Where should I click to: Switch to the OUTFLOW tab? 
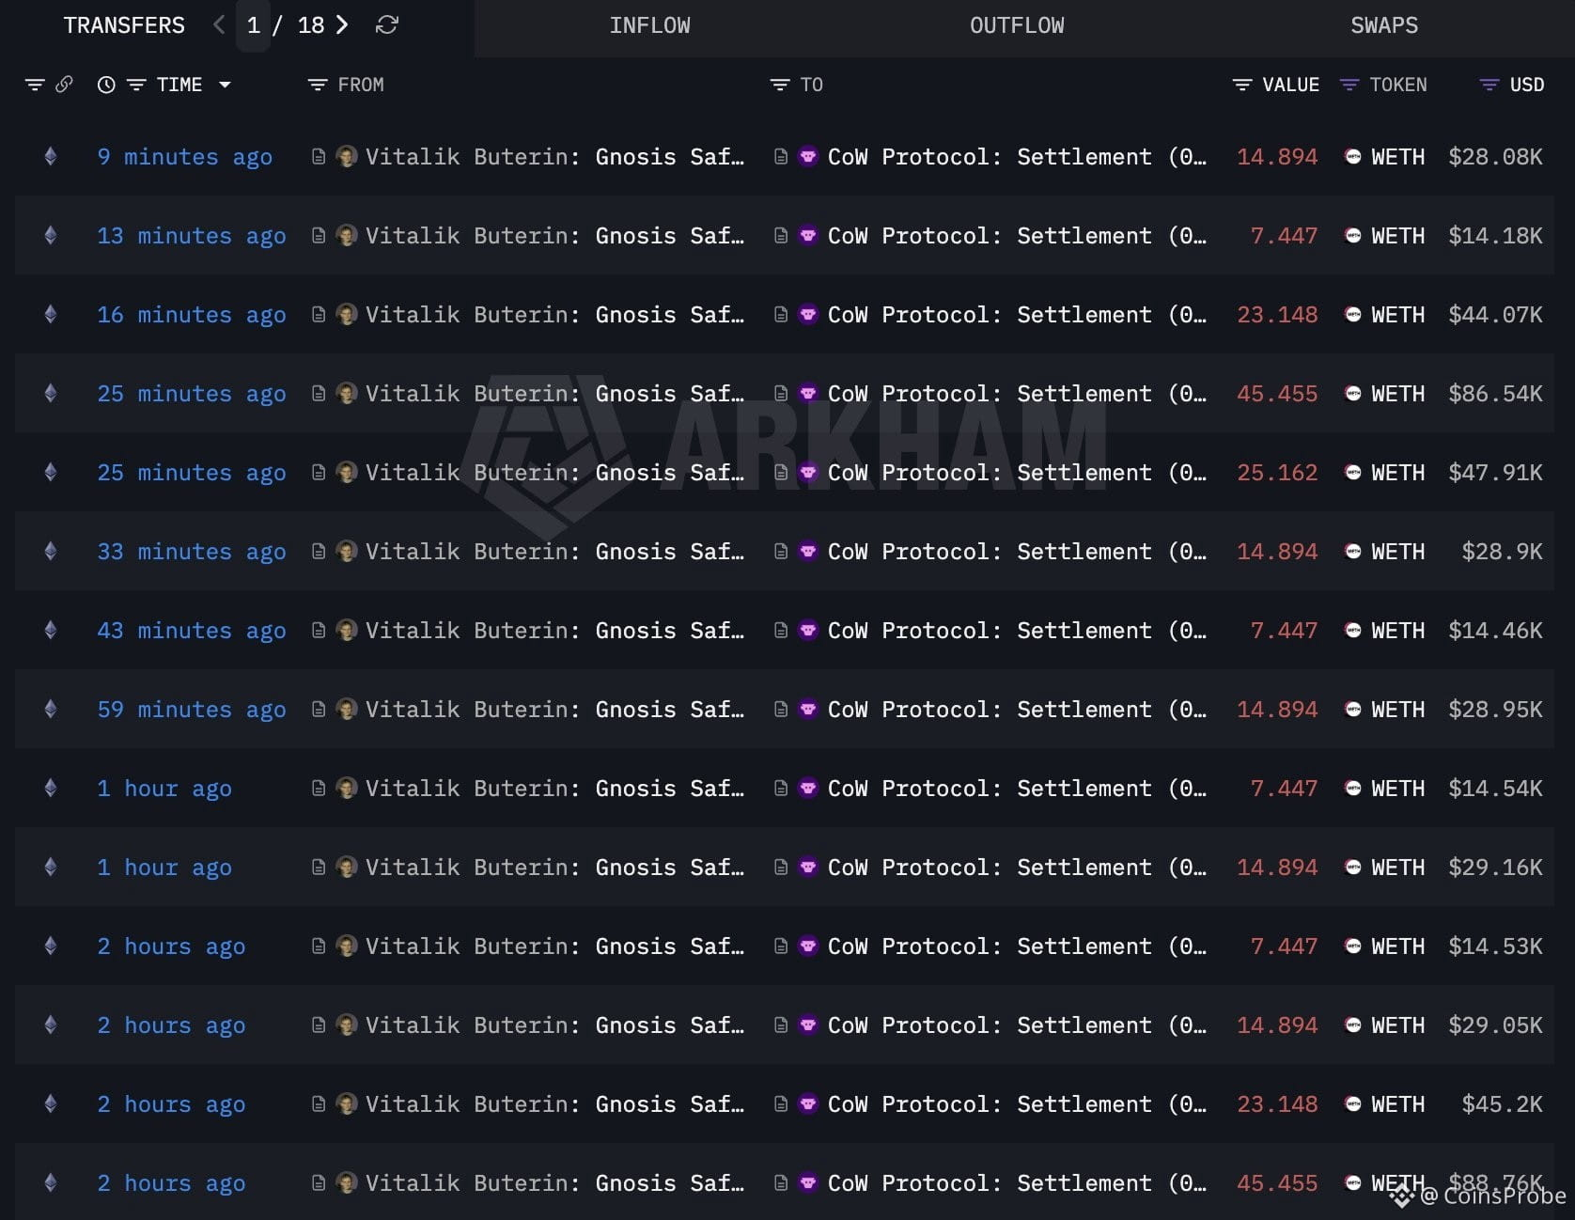(x=1017, y=25)
